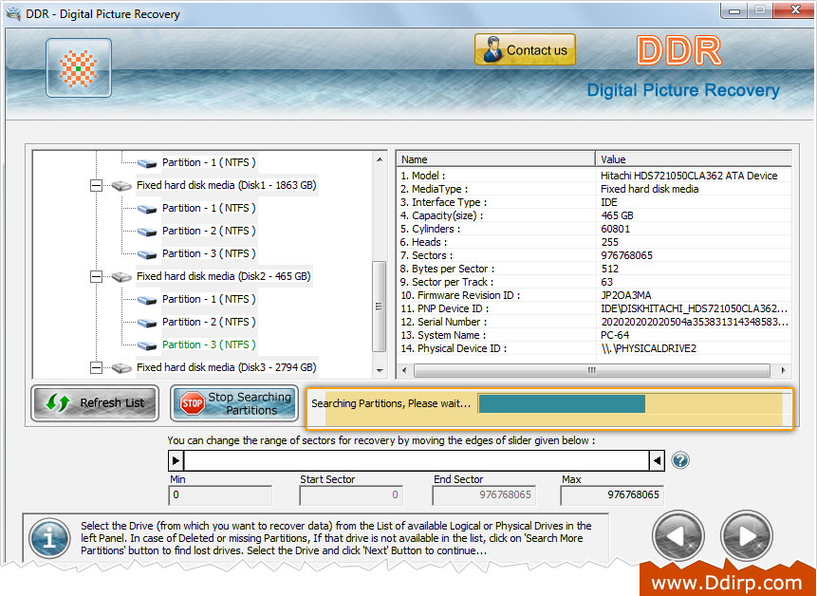Collapse the Disk1 - 1863 GB node

tap(96, 185)
